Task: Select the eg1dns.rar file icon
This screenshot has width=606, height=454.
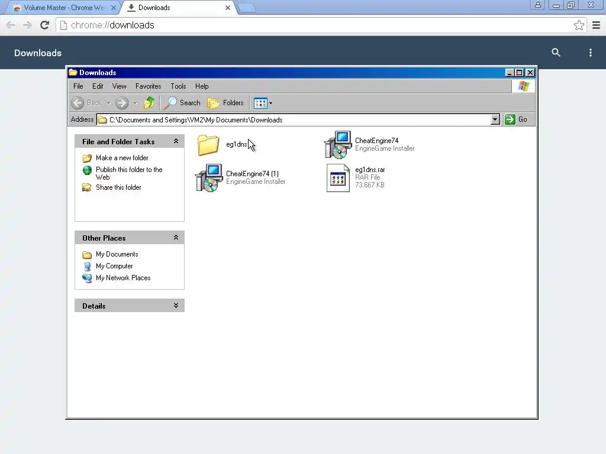Action: click(x=338, y=177)
